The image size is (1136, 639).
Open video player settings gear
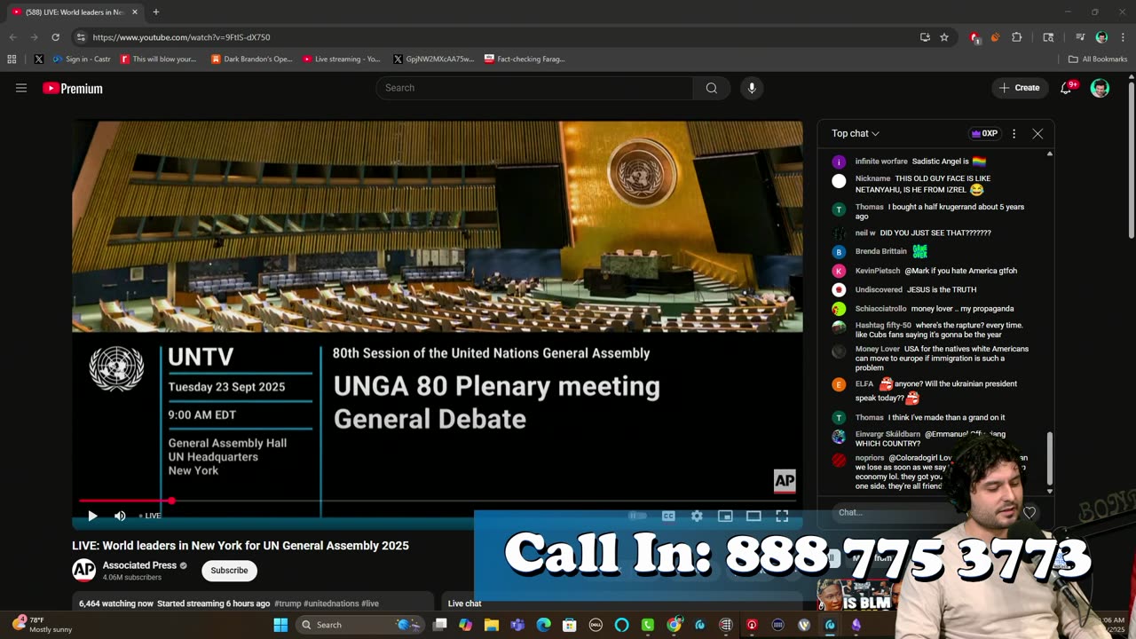tap(697, 516)
